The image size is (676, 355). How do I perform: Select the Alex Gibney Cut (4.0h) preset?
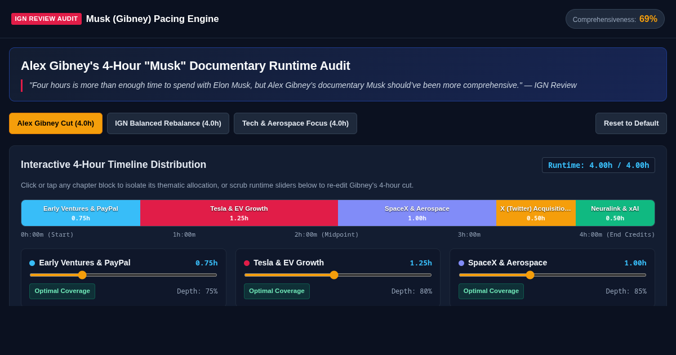tap(56, 123)
